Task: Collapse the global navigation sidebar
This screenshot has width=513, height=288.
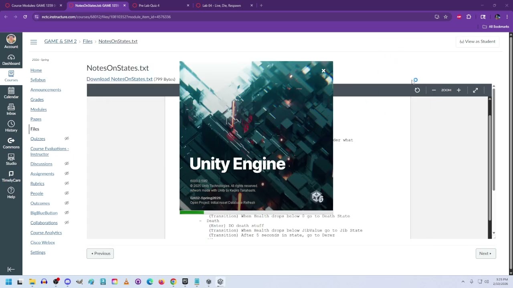Action: pyautogui.click(x=11, y=270)
